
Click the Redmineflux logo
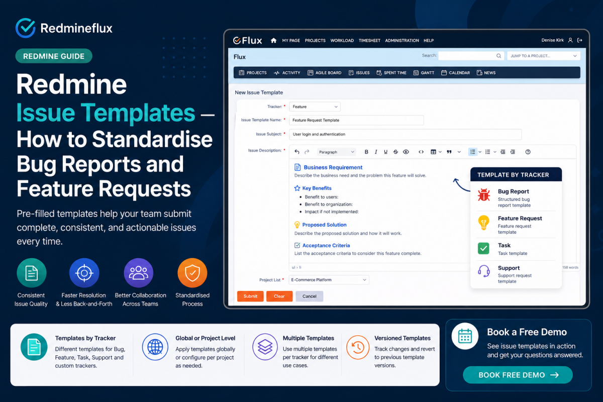(x=64, y=28)
